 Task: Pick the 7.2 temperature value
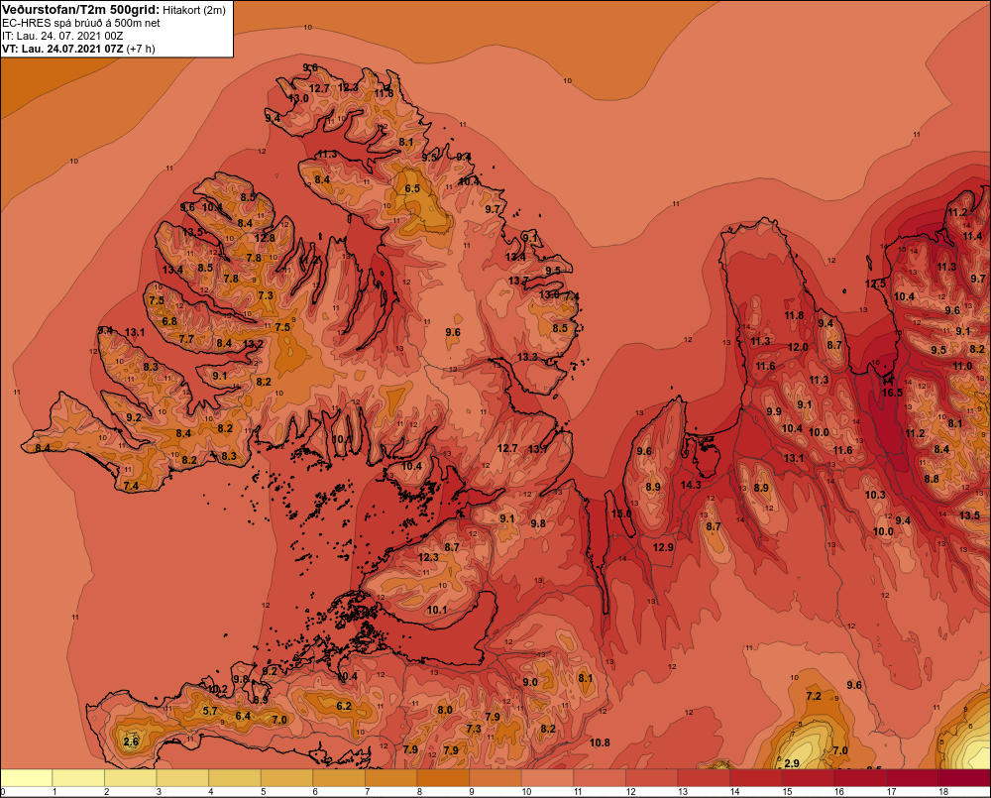click(x=814, y=696)
